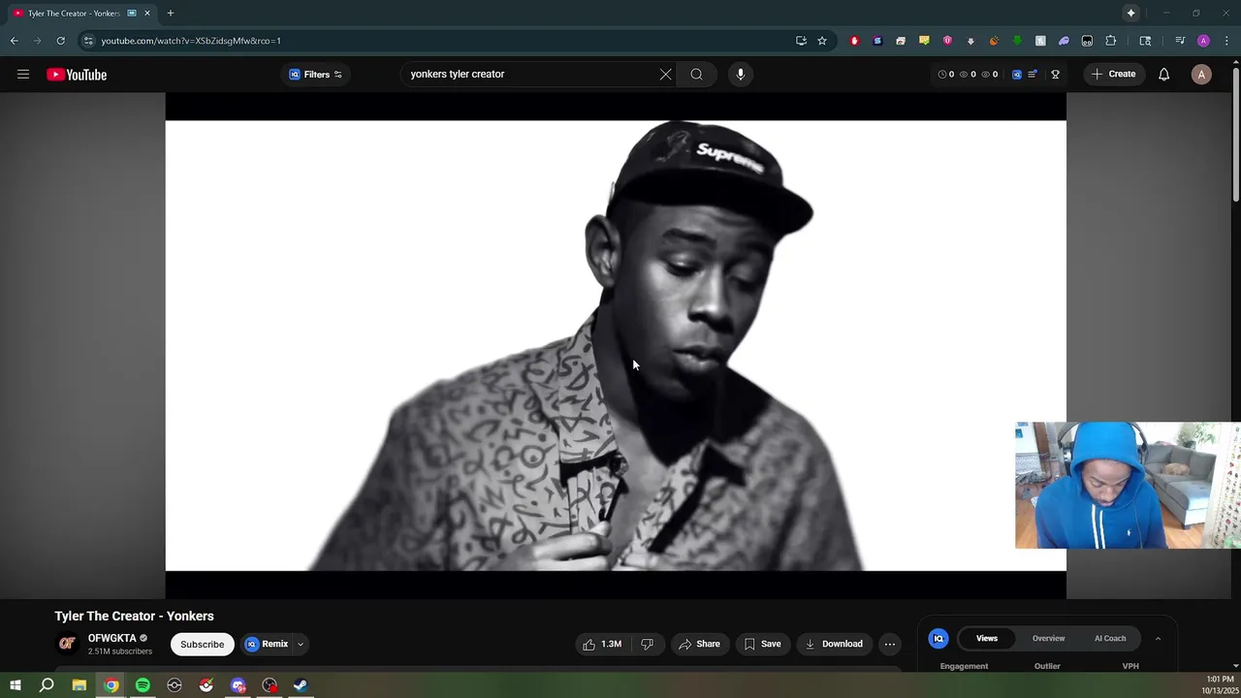Open YouTube notifications bell
Screen dimensions: 1241x698
(1163, 75)
